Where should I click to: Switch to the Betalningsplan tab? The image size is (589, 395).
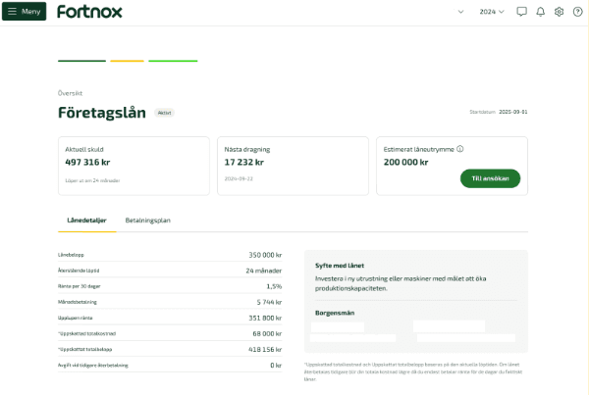pos(147,221)
